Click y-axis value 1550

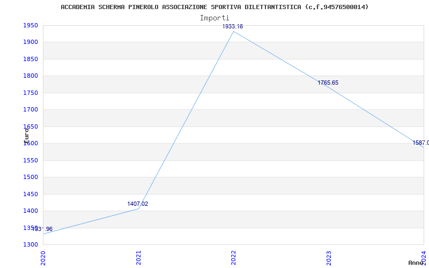click(31, 160)
